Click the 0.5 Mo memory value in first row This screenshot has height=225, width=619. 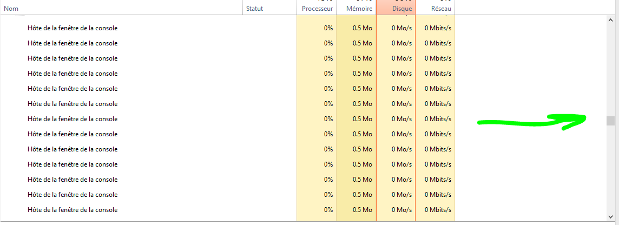(x=362, y=28)
